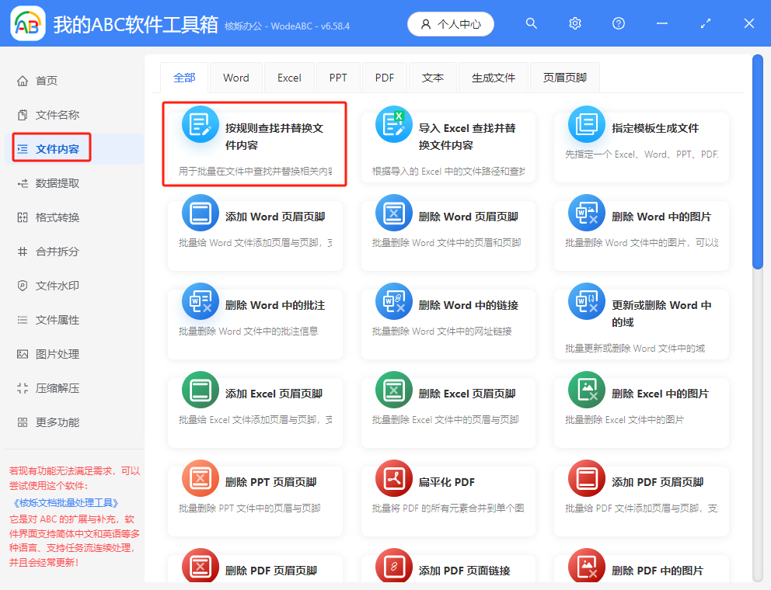Open the 添加 Word 页眉页脚 tool
771x590 pixels.
coord(256,235)
